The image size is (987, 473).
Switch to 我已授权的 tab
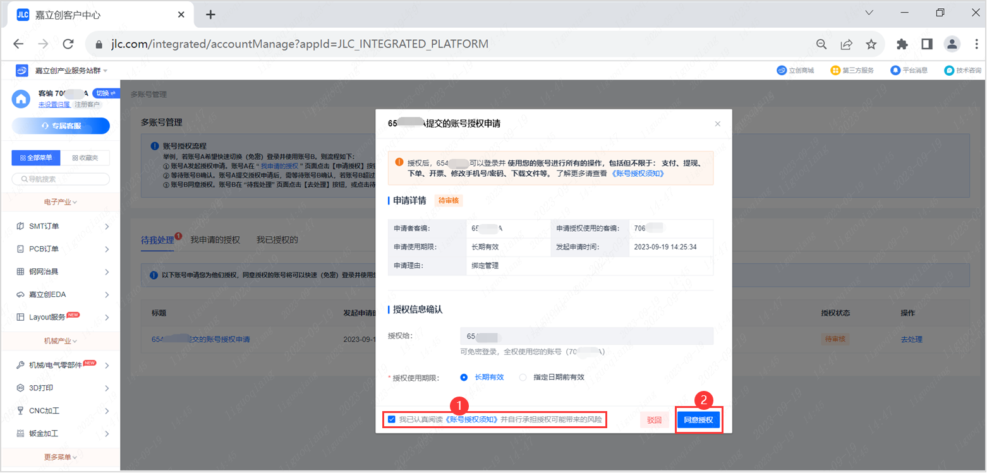[x=277, y=240]
